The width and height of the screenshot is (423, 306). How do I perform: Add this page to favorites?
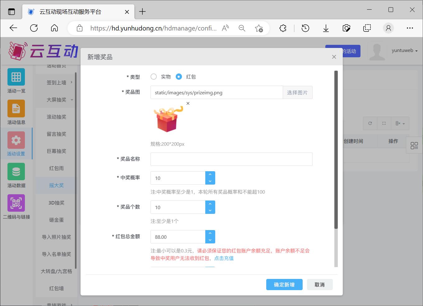[259, 28]
